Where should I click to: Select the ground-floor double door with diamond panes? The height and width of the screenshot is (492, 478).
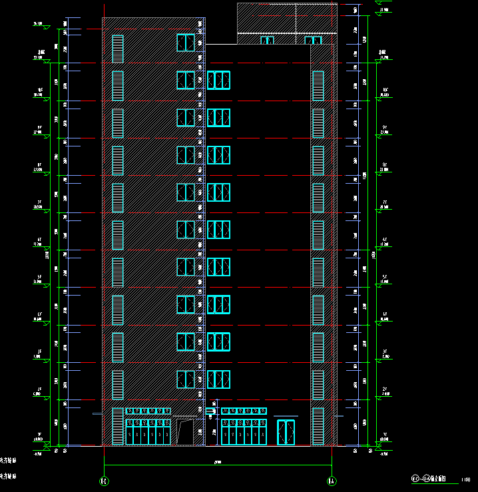(x=286, y=432)
